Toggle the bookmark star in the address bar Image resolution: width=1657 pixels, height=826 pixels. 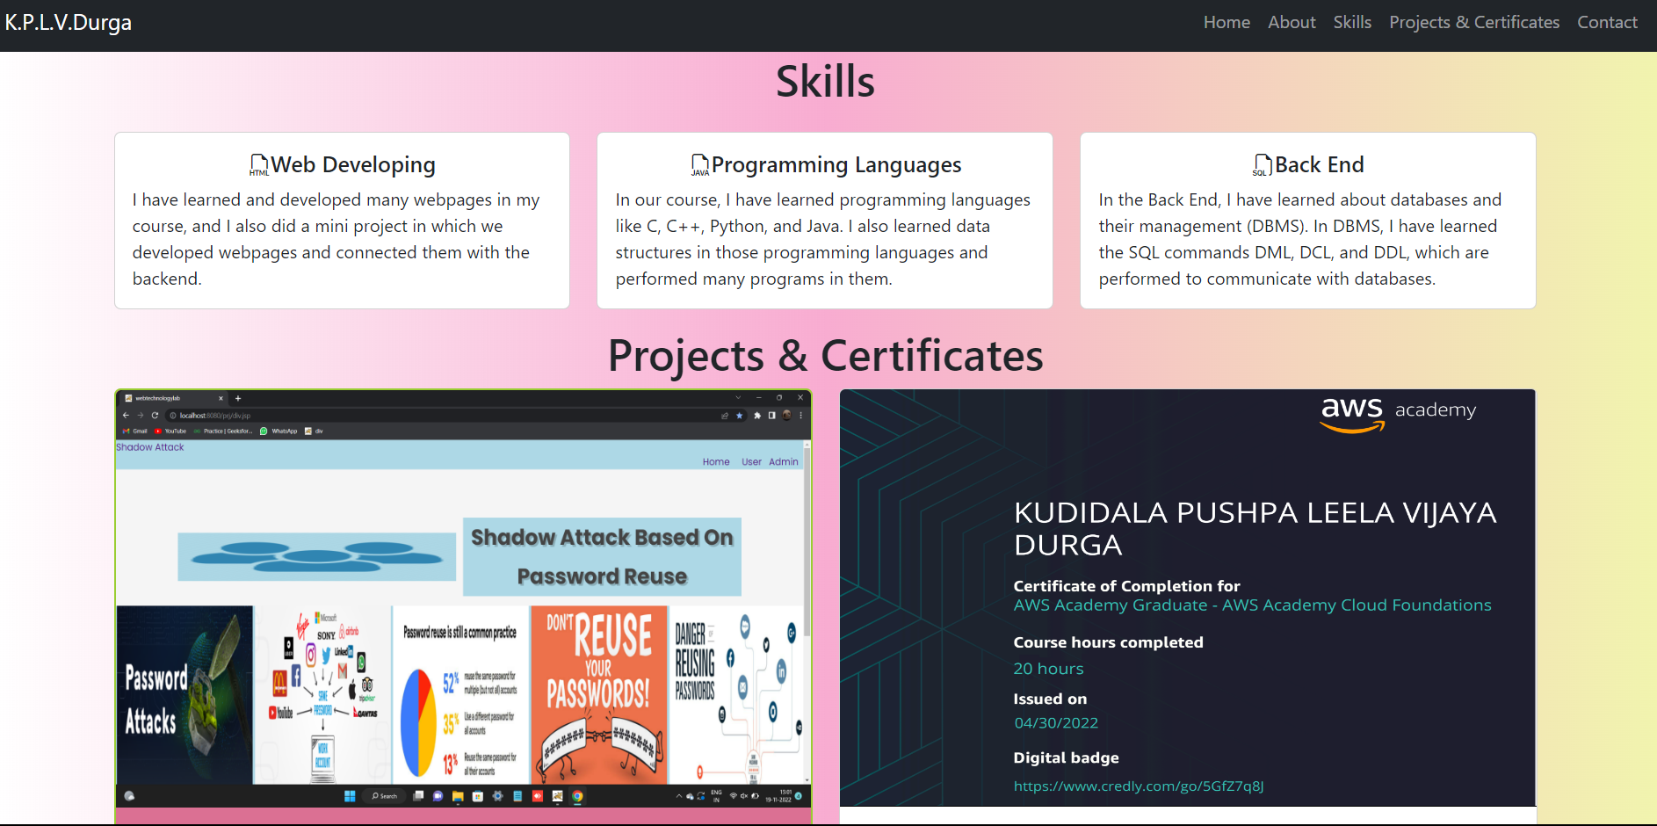coord(739,414)
